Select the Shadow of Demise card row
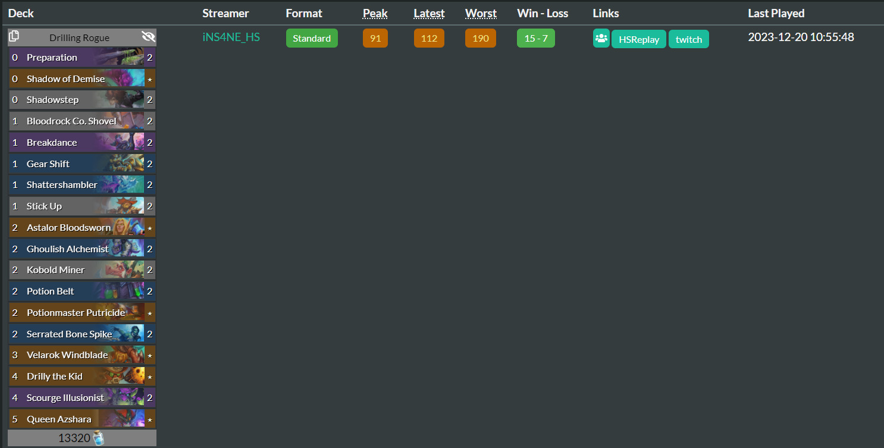Screen dimensions: 884x448 click(x=82, y=79)
